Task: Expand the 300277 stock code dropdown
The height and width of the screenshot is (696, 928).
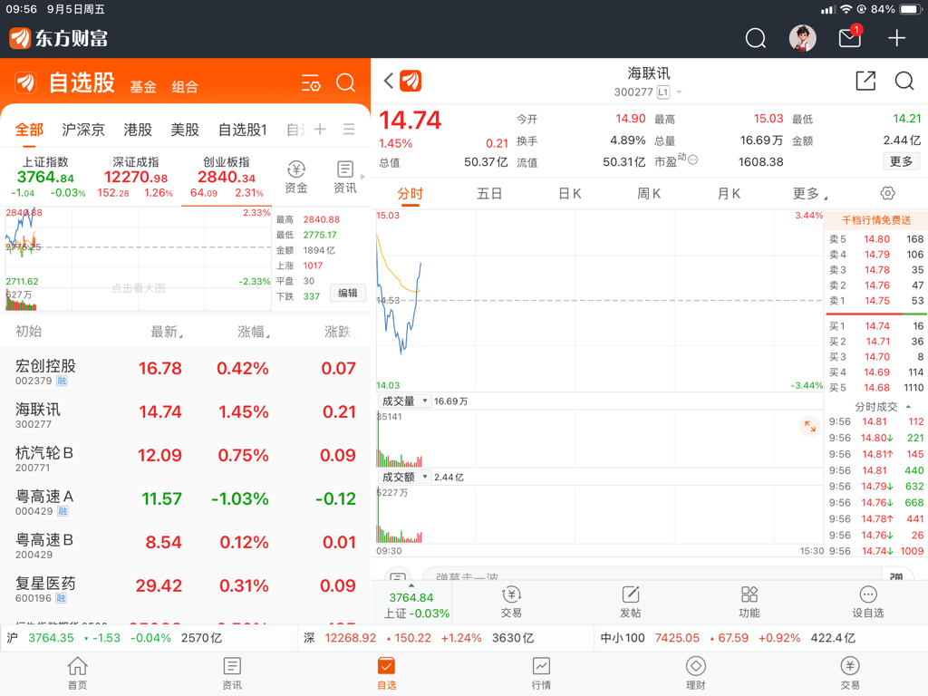Action: (679, 92)
